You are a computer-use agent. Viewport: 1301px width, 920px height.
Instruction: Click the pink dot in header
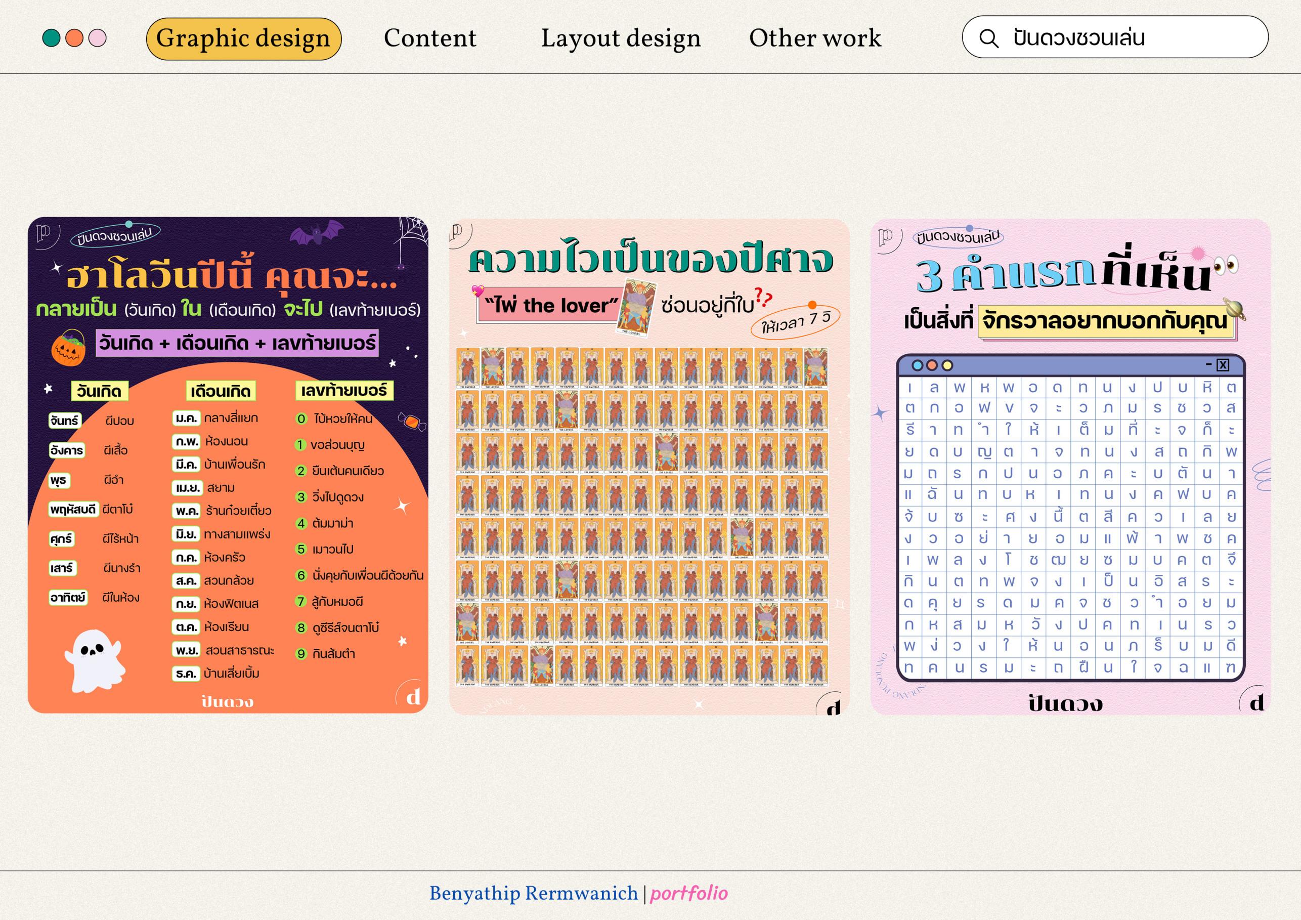pos(98,38)
